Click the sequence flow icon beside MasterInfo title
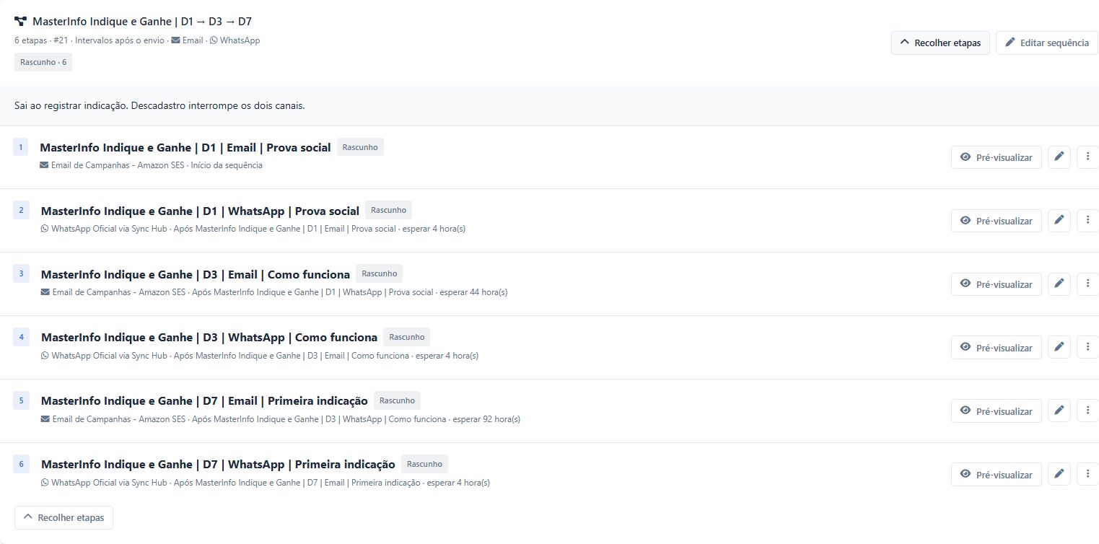Image resolution: width=1099 pixels, height=544 pixels. 20,22
